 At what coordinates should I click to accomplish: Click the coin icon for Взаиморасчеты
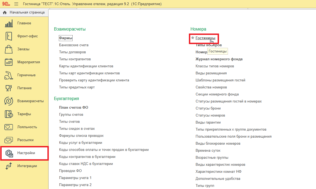[9, 101]
